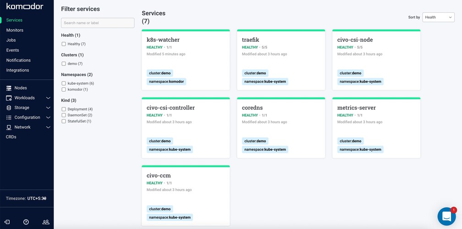462x229 pixels.
Task: Open the metrics-server service card
Action: (x=376, y=128)
